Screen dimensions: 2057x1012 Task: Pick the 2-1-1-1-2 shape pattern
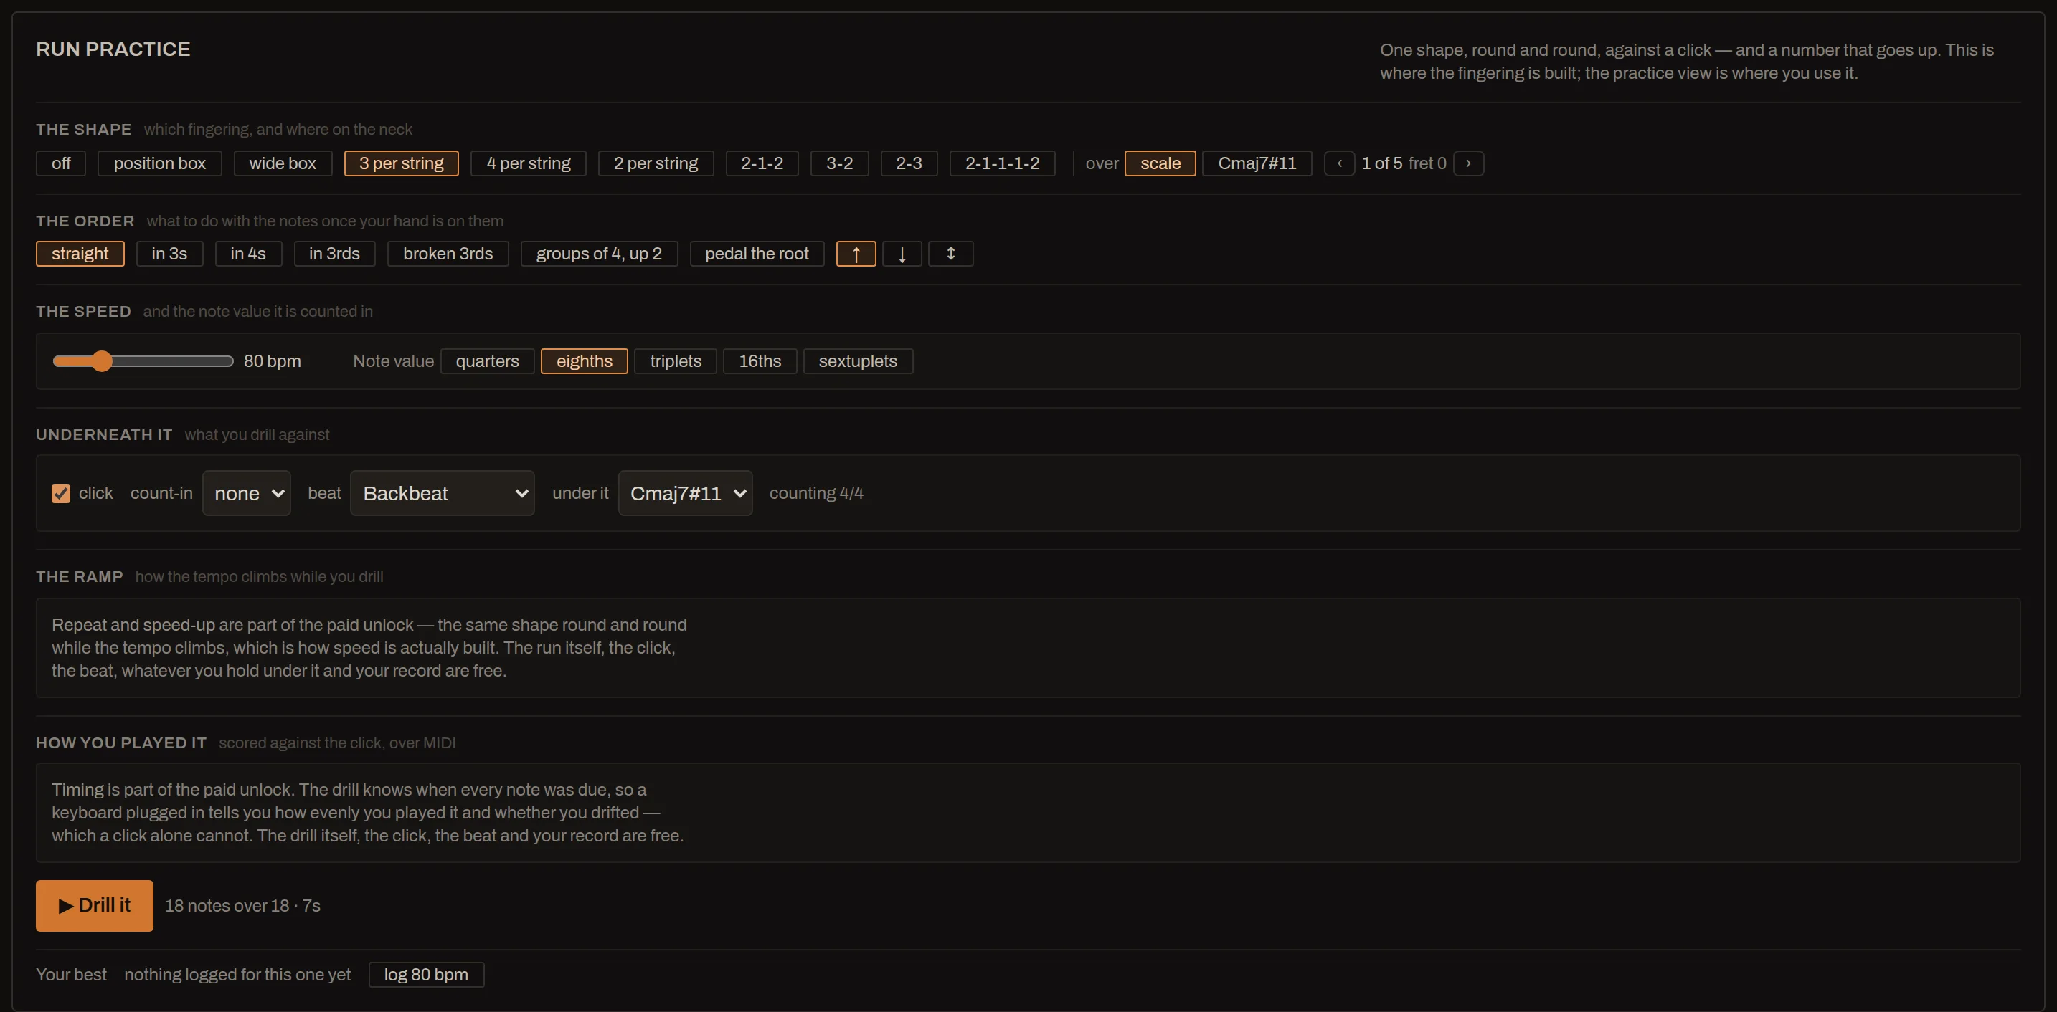[1002, 163]
